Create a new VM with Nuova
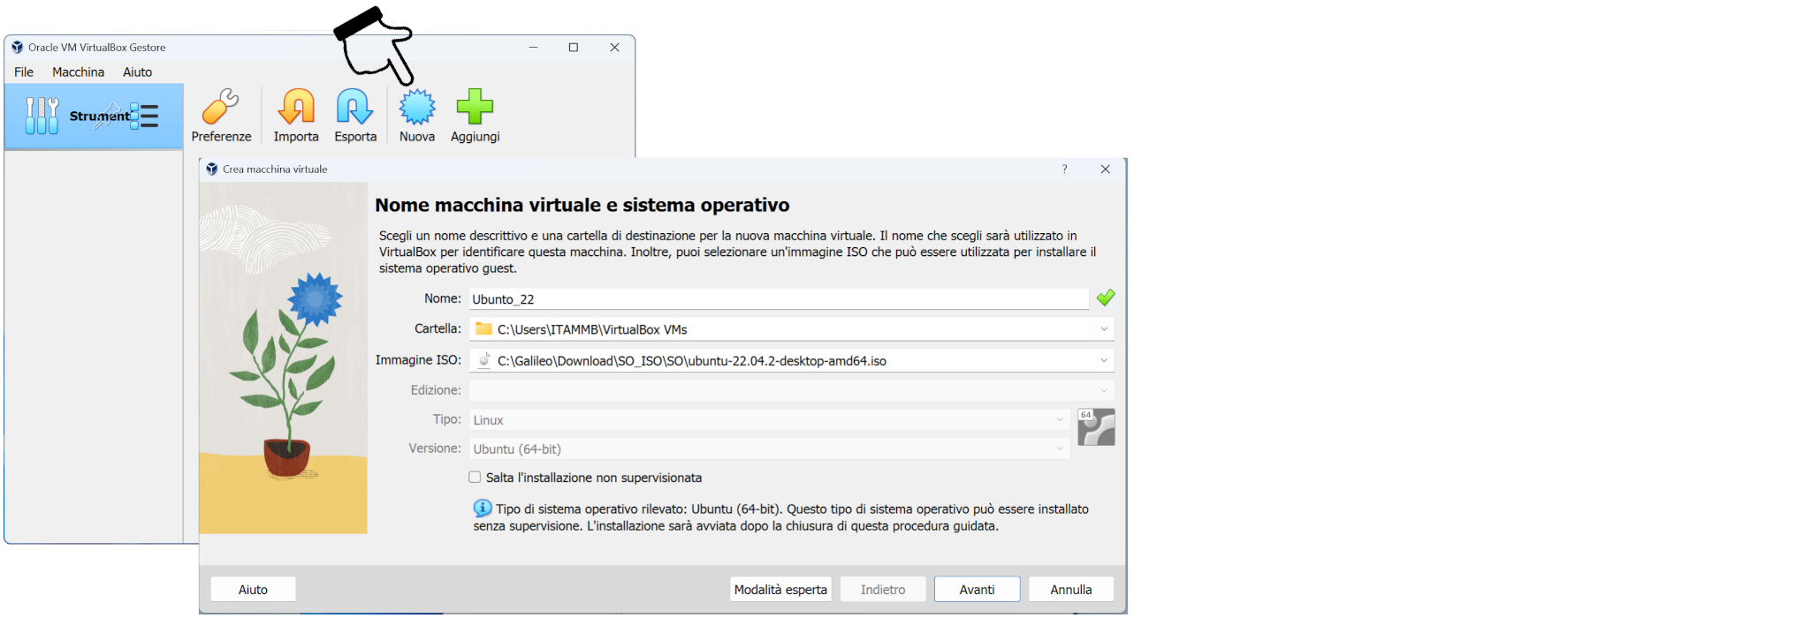 417,116
